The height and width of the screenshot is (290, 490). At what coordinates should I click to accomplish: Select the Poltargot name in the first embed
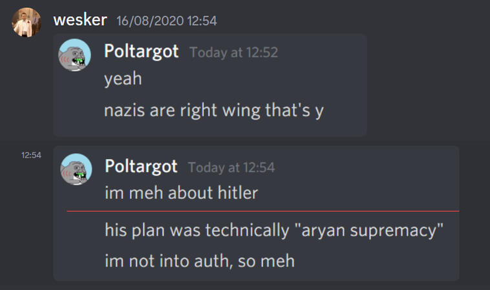pyautogui.click(x=142, y=51)
